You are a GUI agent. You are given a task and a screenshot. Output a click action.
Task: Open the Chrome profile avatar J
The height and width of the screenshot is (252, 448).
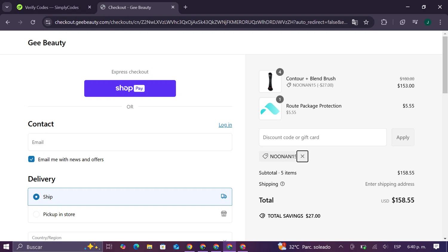coord(428,22)
